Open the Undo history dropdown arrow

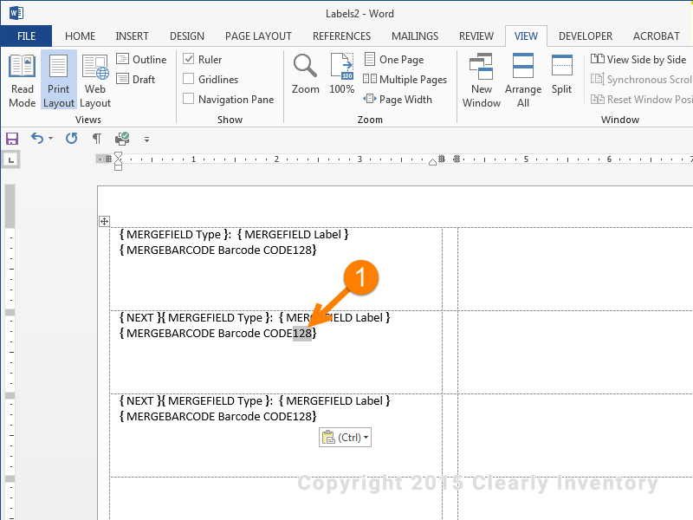[51, 139]
